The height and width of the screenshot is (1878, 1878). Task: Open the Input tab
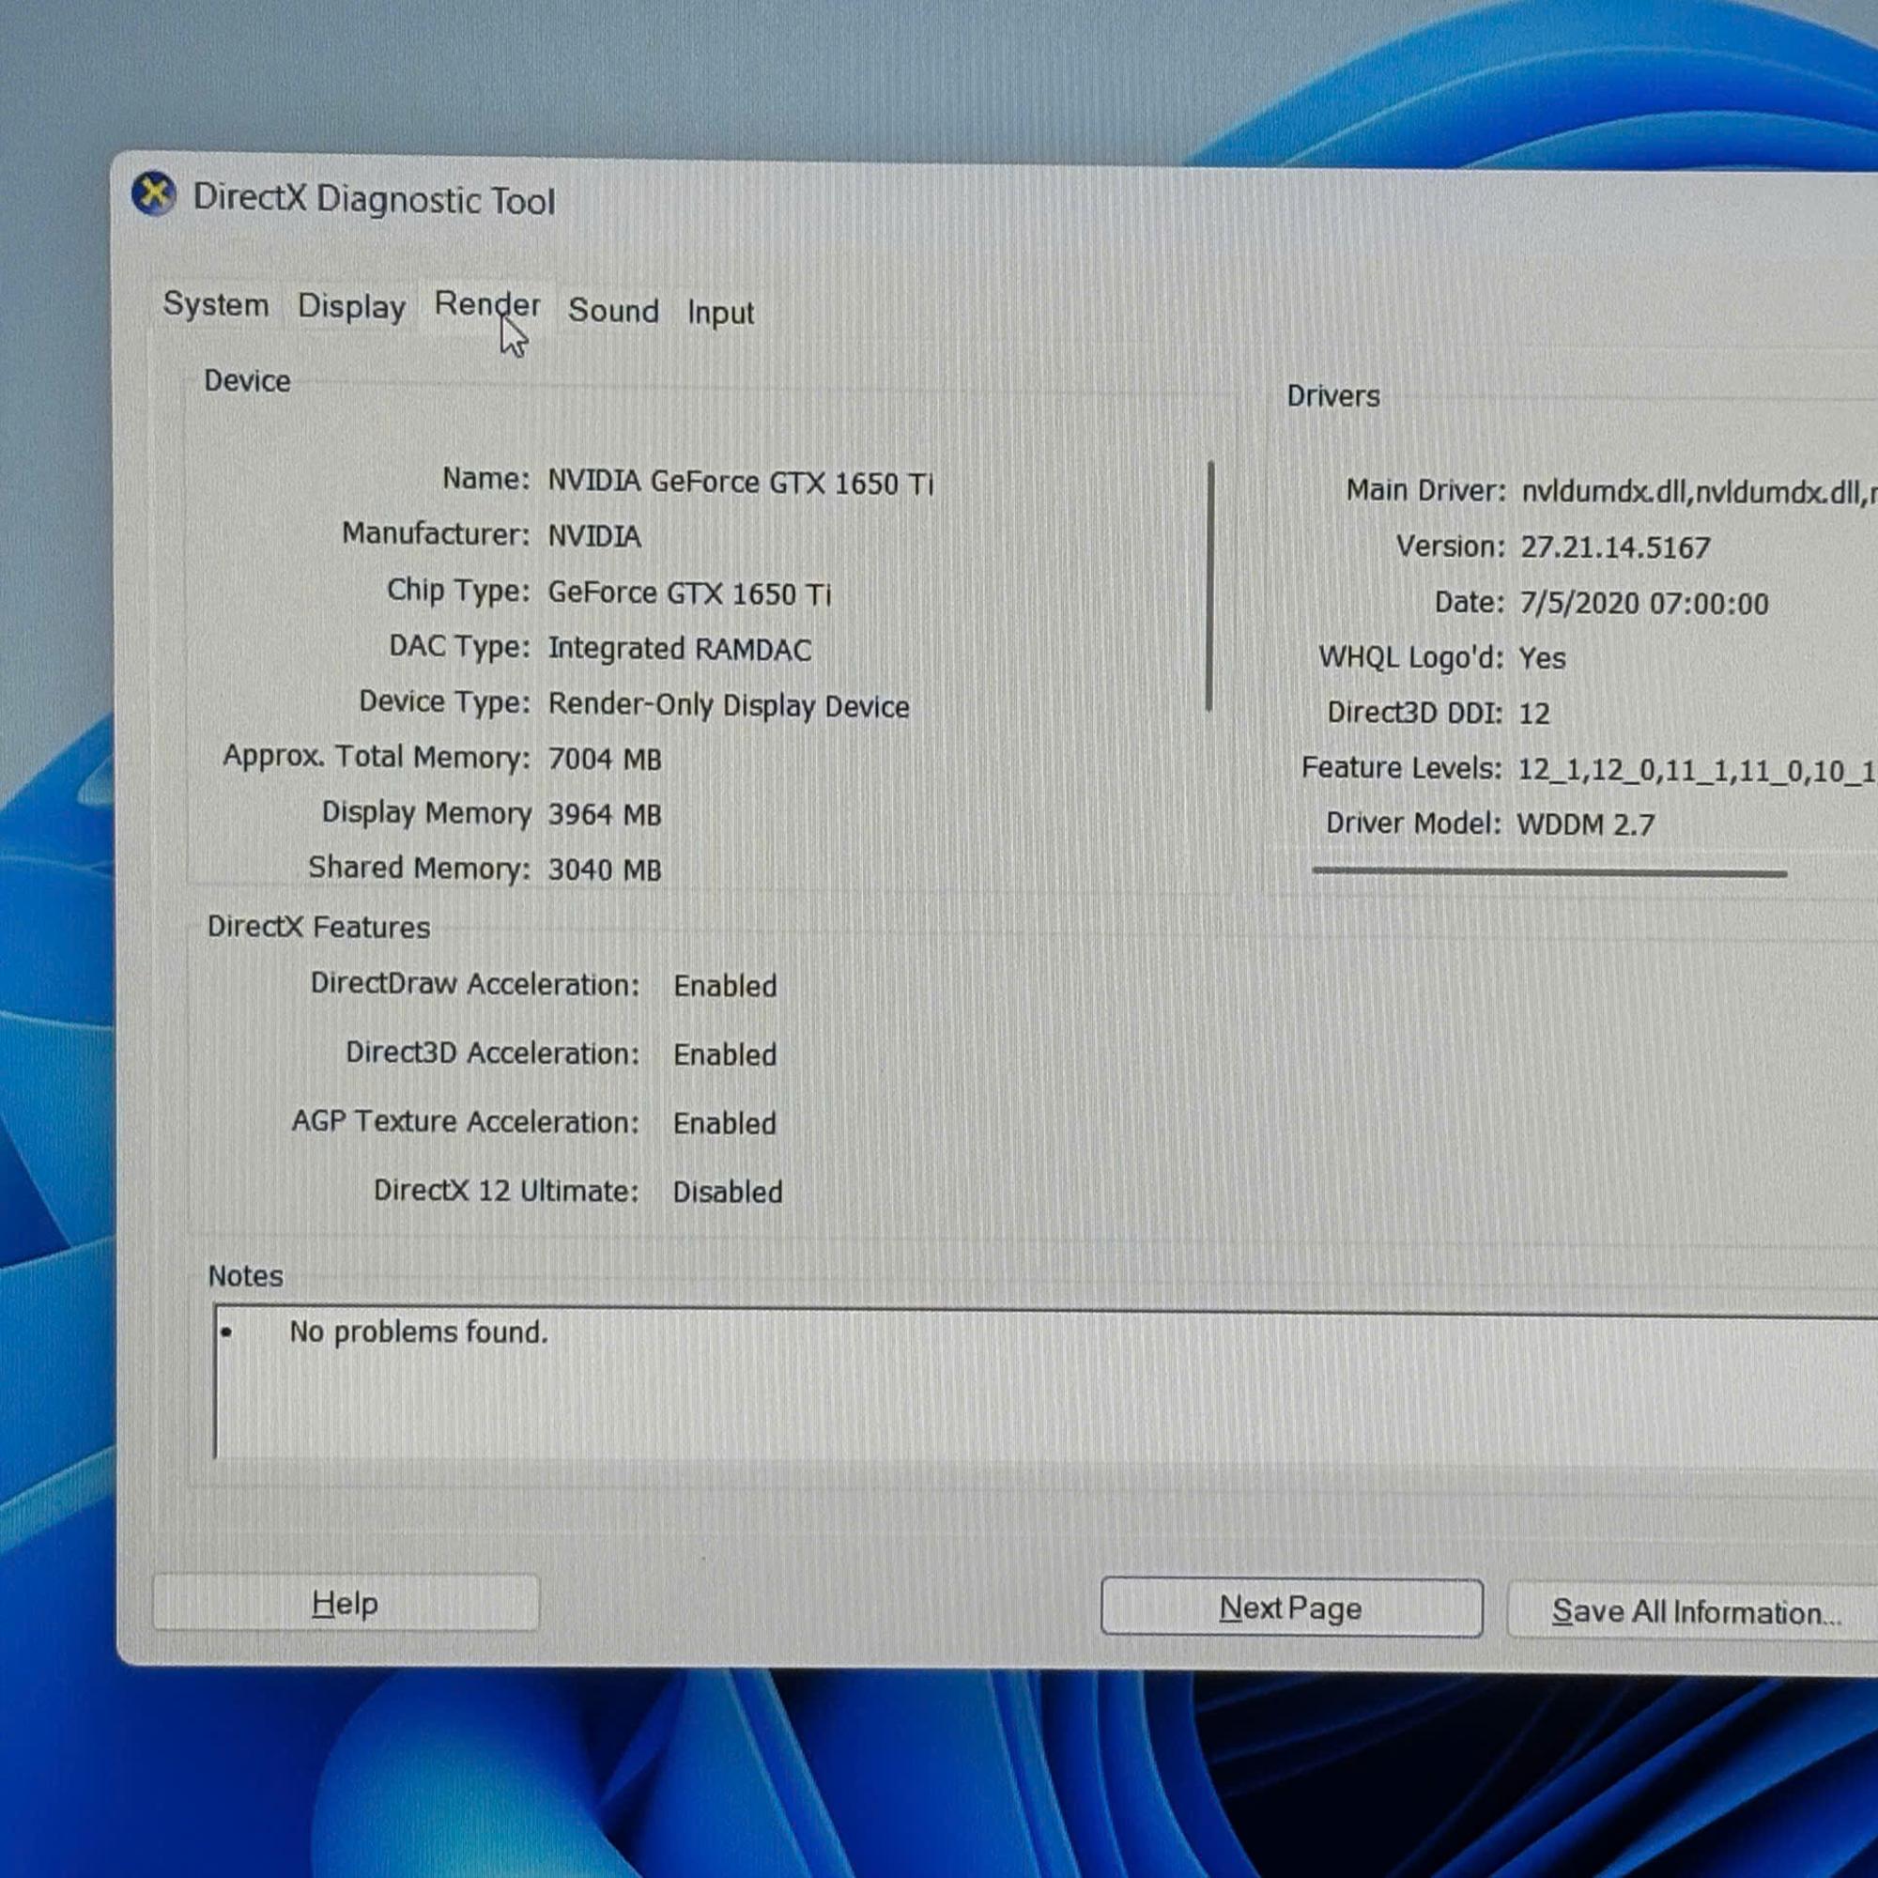click(720, 313)
